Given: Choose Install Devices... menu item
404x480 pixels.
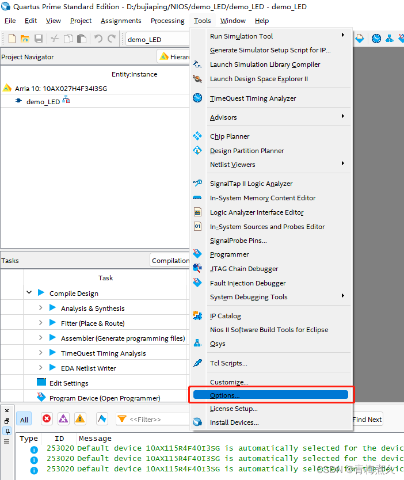Looking at the screenshot, I should (271, 422).
